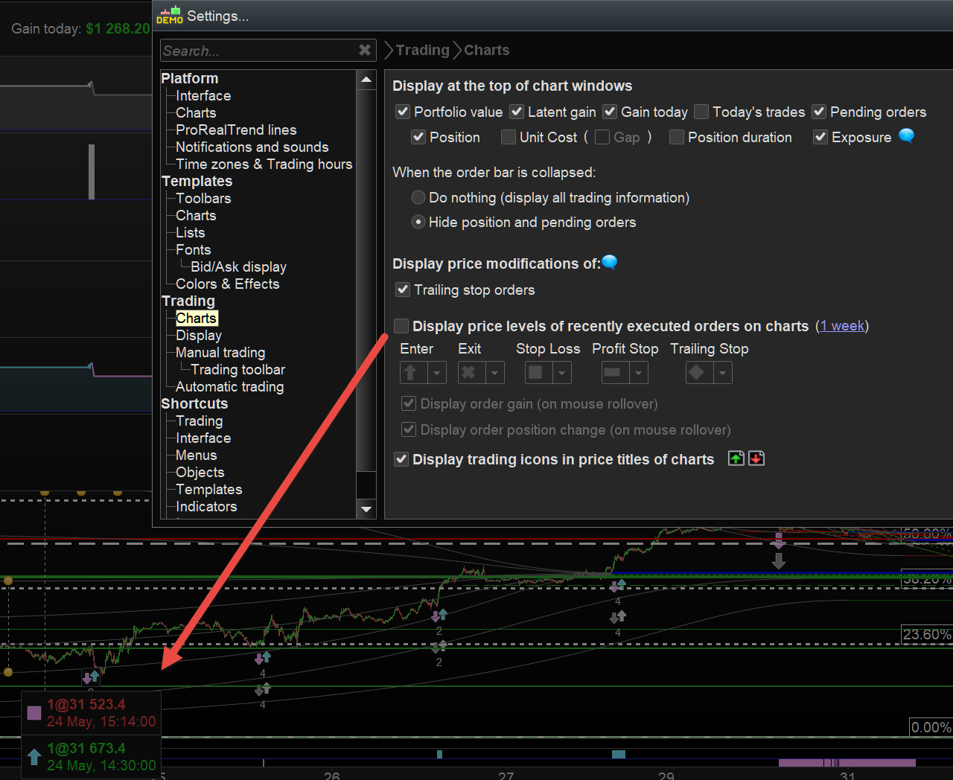Image resolution: width=953 pixels, height=780 pixels.
Task: Click the Enter order arrow symbol icon
Action: pos(411,372)
